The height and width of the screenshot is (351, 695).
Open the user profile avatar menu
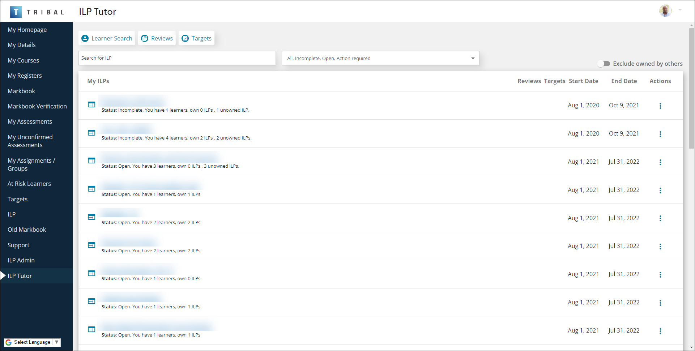[x=665, y=11]
